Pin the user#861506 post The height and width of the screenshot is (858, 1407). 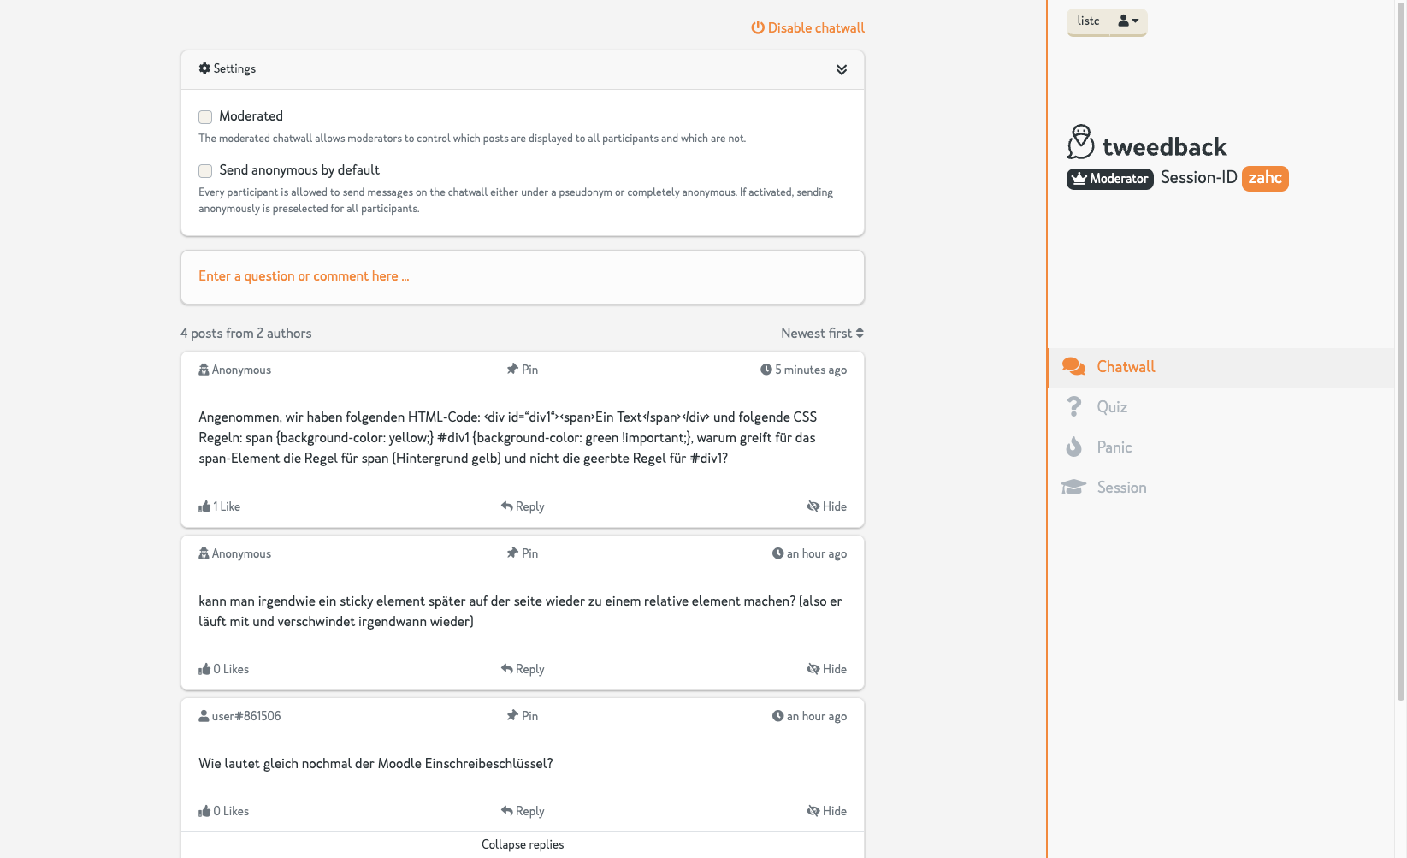pos(522,716)
